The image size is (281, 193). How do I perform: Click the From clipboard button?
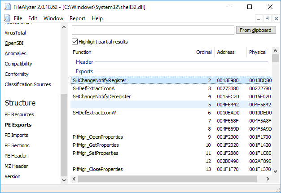tap(255, 30)
